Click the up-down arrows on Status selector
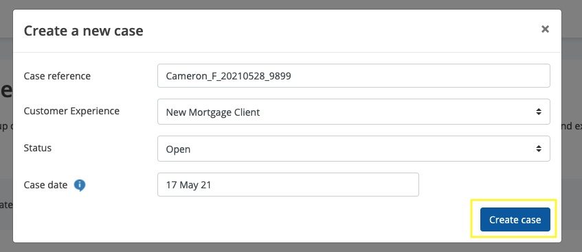Screen dimensions: 582x252 point(539,149)
